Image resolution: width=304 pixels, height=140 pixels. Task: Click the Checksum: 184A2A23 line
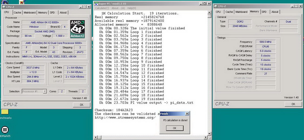click(x=113, y=110)
